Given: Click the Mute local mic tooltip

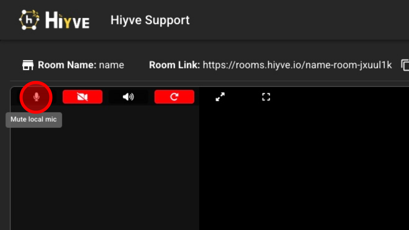Looking at the screenshot, I should (34, 120).
